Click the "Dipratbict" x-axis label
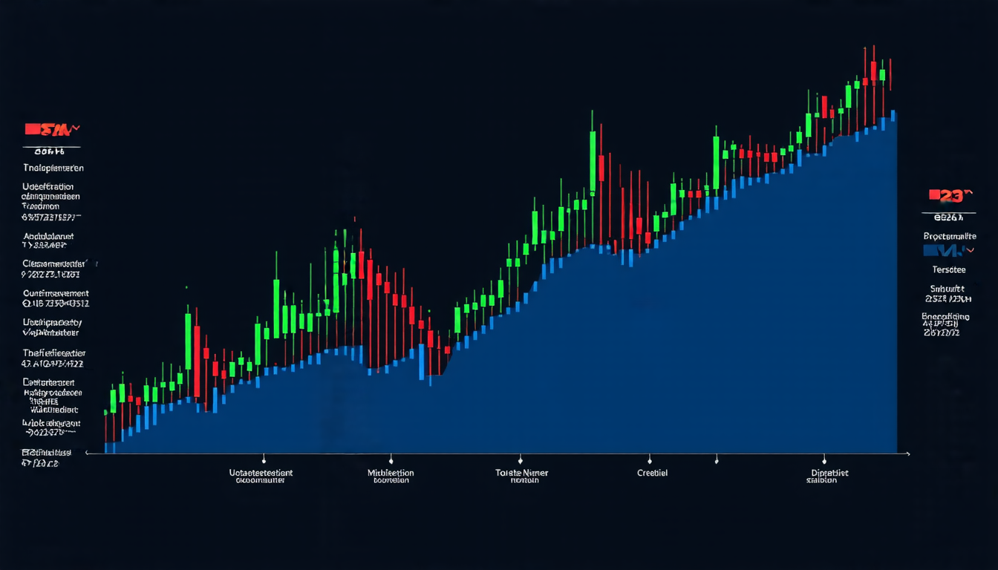Viewport: 998px width, 570px height. click(829, 473)
